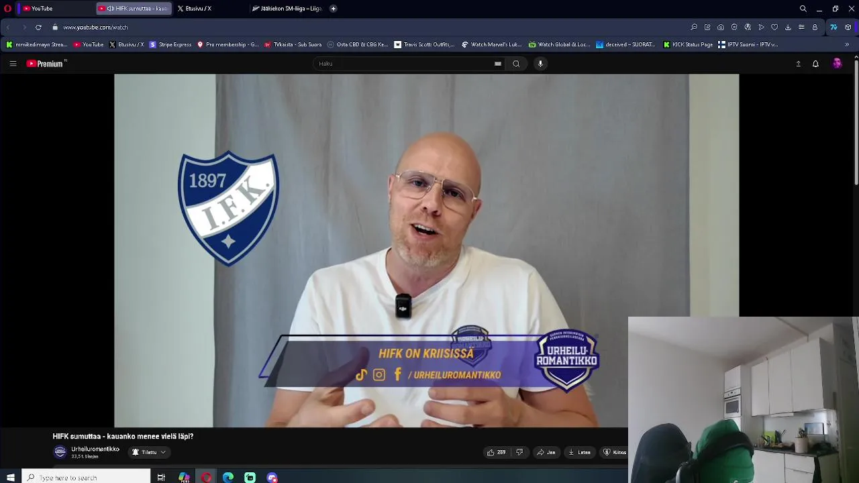Open the extensions cube icon
This screenshot has width=859, height=483.
(848, 28)
